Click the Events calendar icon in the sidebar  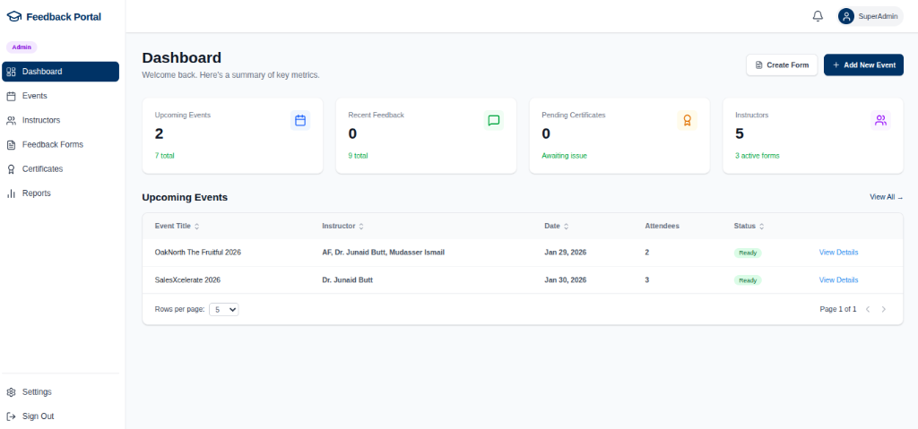tap(11, 96)
